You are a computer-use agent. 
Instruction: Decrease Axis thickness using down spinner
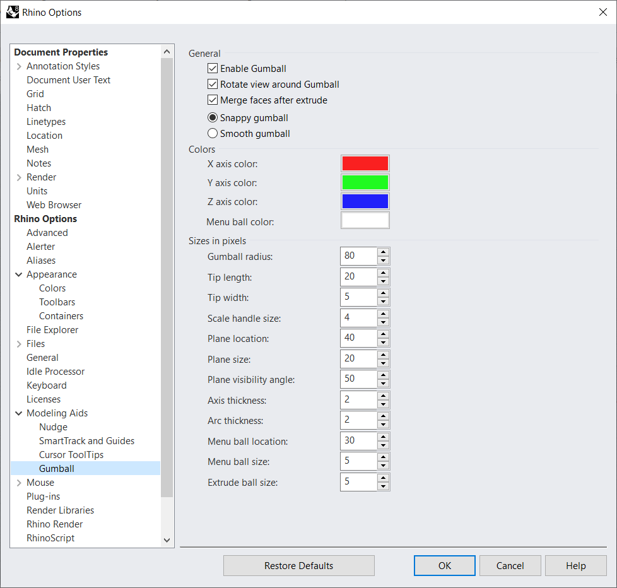point(383,404)
